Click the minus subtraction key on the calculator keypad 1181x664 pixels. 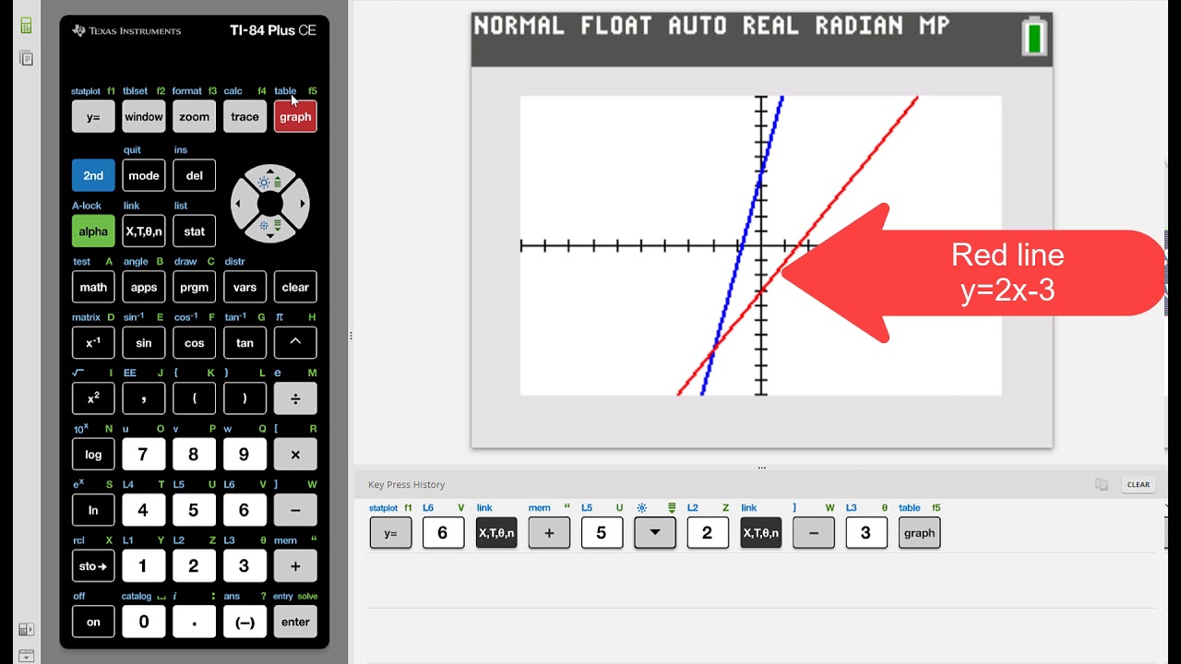pyautogui.click(x=295, y=510)
